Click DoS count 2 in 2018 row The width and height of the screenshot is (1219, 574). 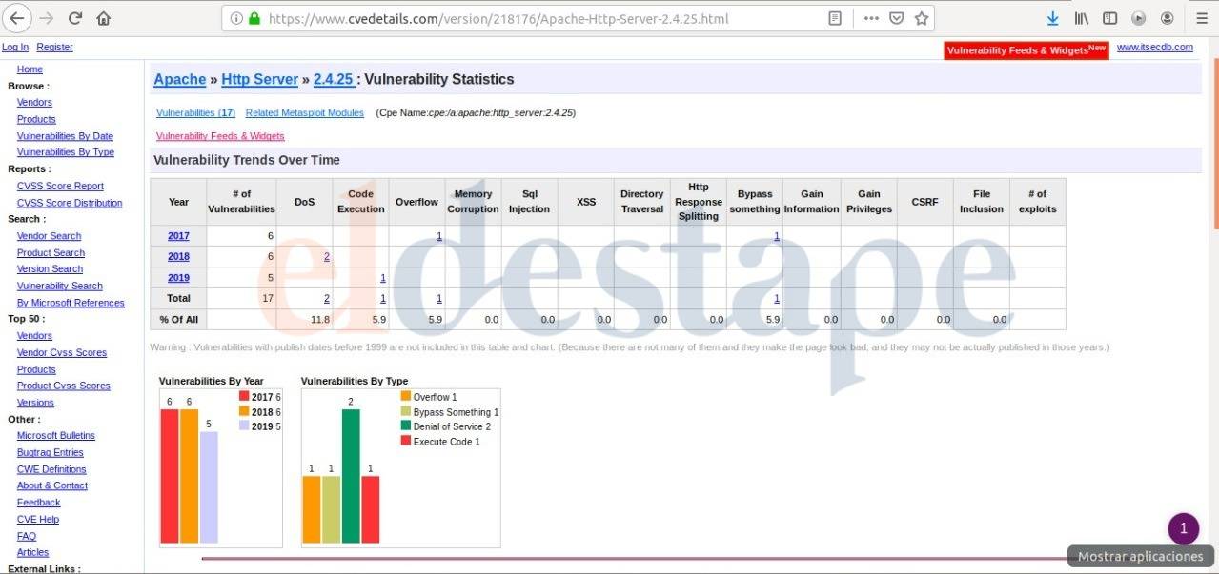click(327, 257)
